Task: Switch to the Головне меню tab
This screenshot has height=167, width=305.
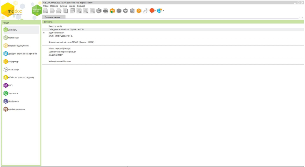Action: (x=52, y=17)
